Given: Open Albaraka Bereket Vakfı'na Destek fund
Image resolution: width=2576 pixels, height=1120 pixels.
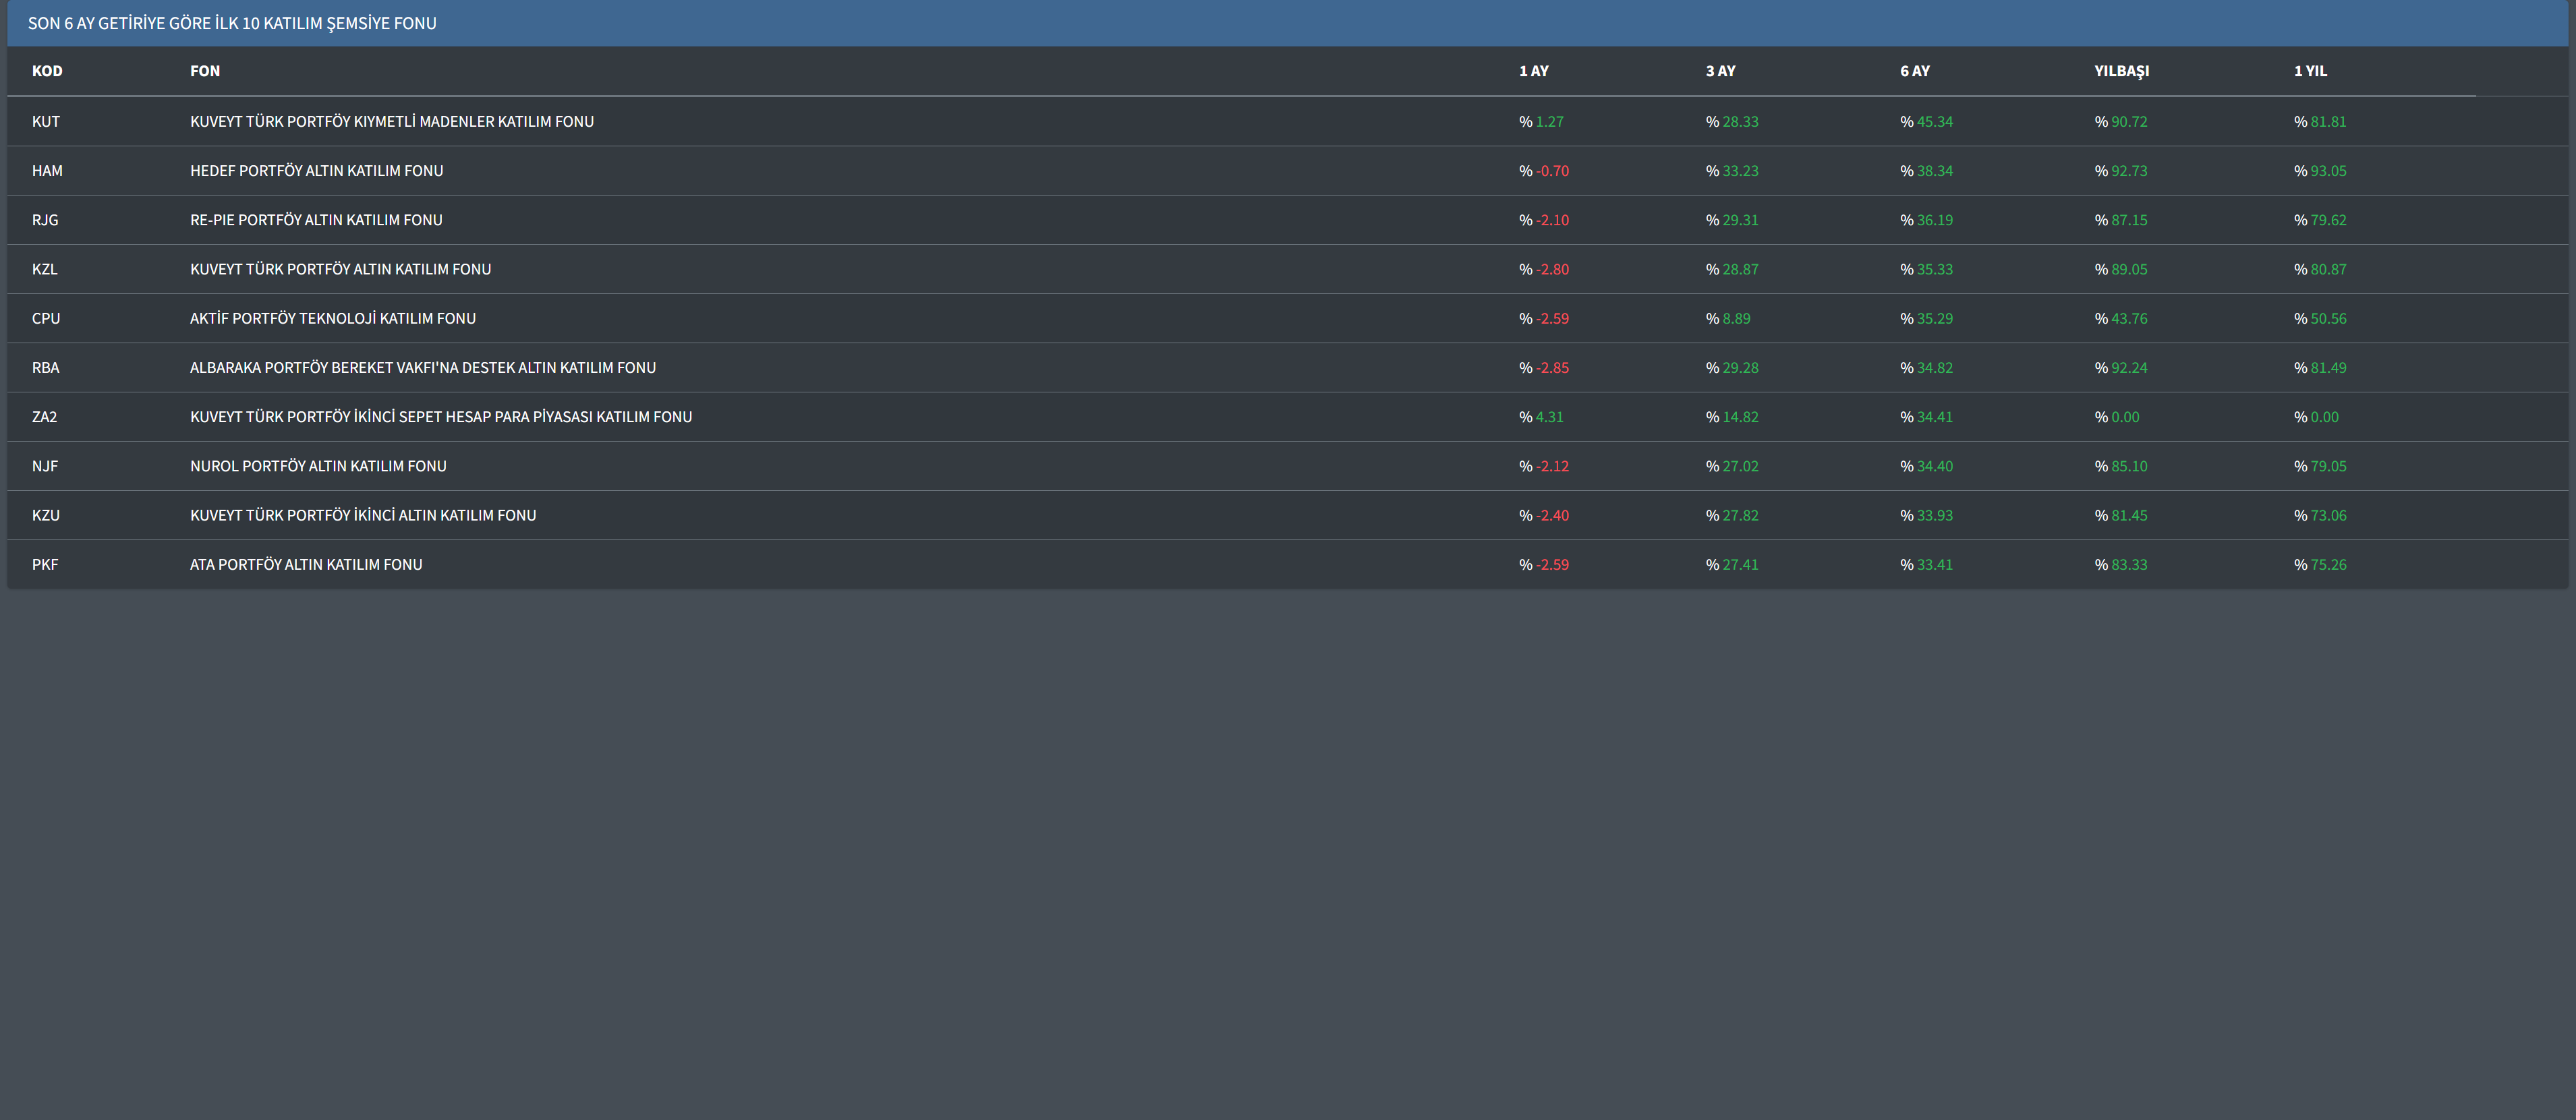Looking at the screenshot, I should pyautogui.click(x=422, y=368).
